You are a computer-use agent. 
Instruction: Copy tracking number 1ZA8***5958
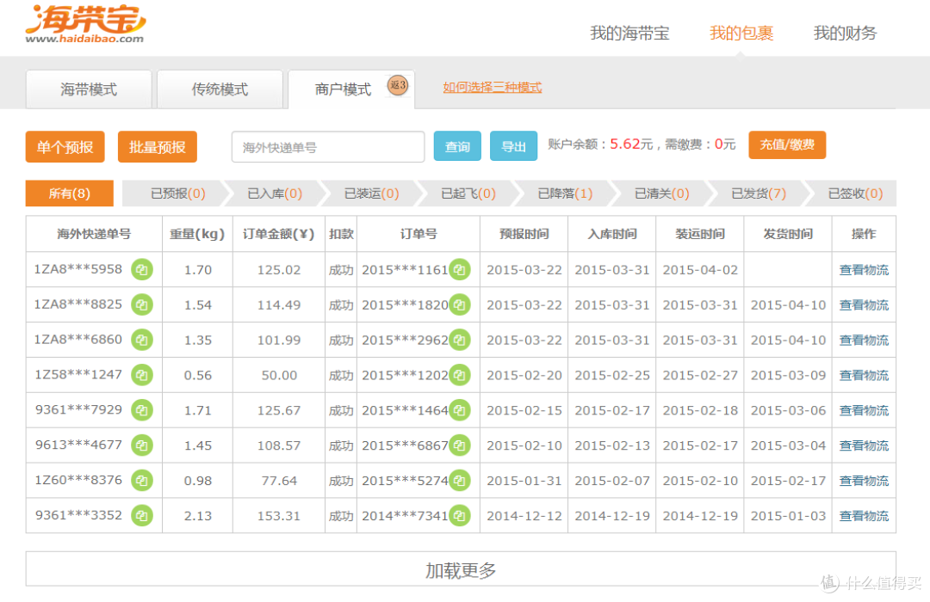(x=142, y=269)
